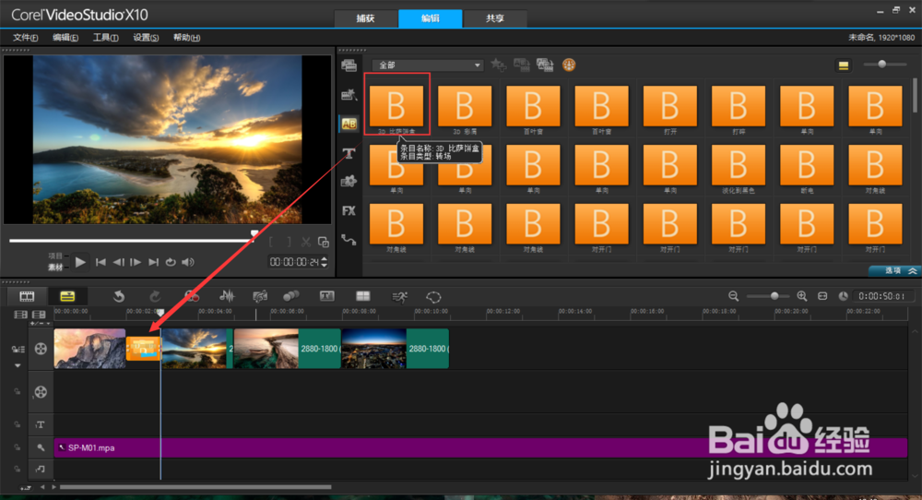Step forward one frame
922x500 pixels.
pyautogui.click(x=136, y=262)
